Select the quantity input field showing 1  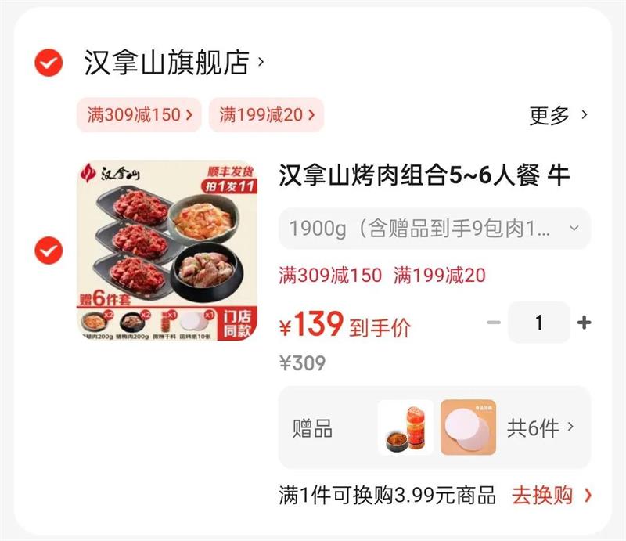click(539, 323)
